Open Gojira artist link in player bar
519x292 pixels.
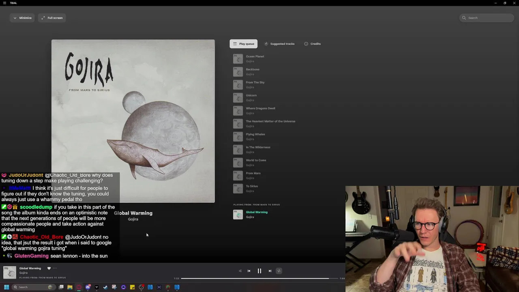click(24, 273)
